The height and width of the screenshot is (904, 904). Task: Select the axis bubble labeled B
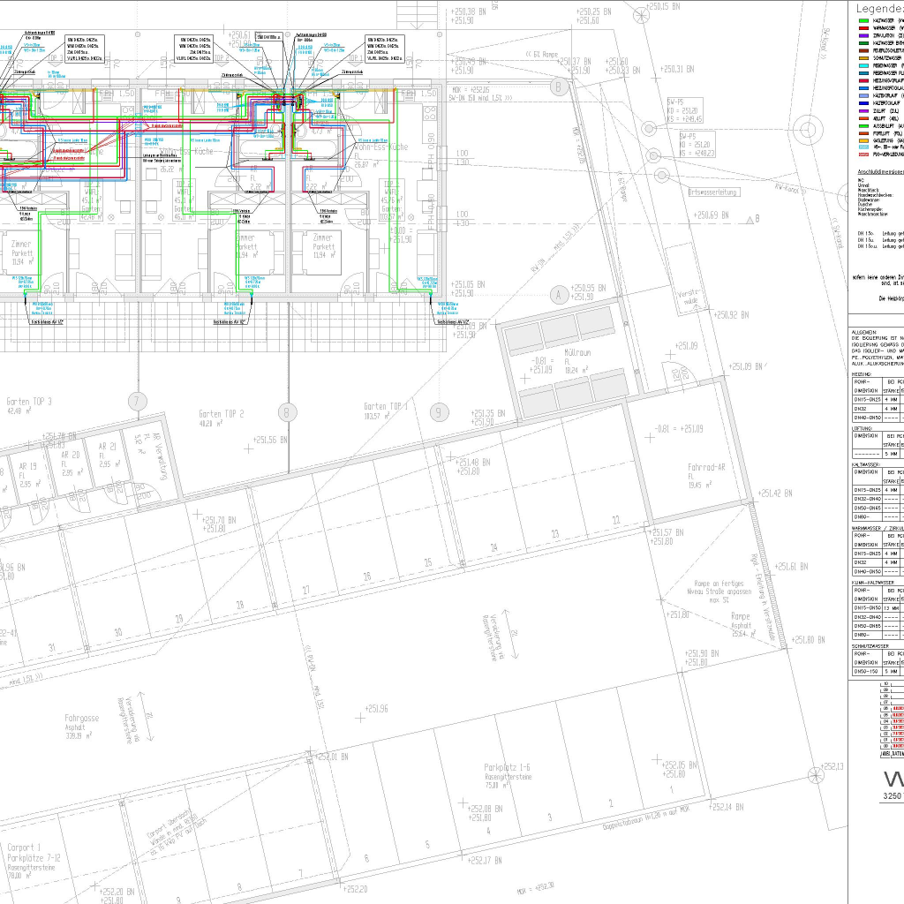point(558,87)
